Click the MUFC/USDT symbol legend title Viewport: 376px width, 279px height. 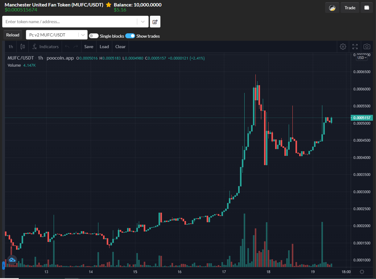coord(20,58)
